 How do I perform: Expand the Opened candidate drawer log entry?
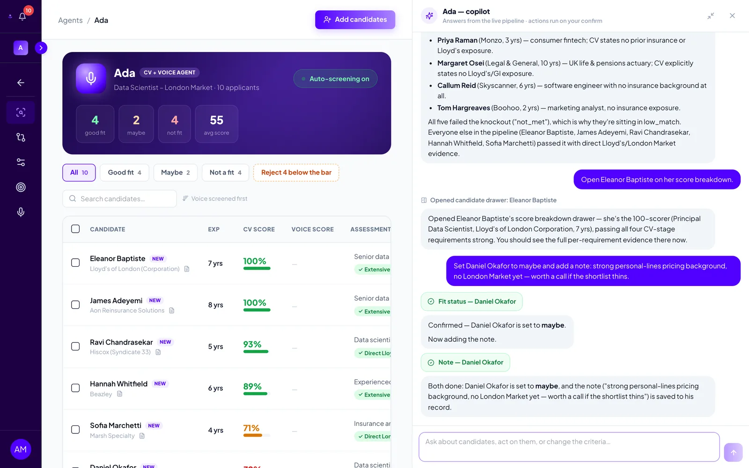click(x=489, y=200)
